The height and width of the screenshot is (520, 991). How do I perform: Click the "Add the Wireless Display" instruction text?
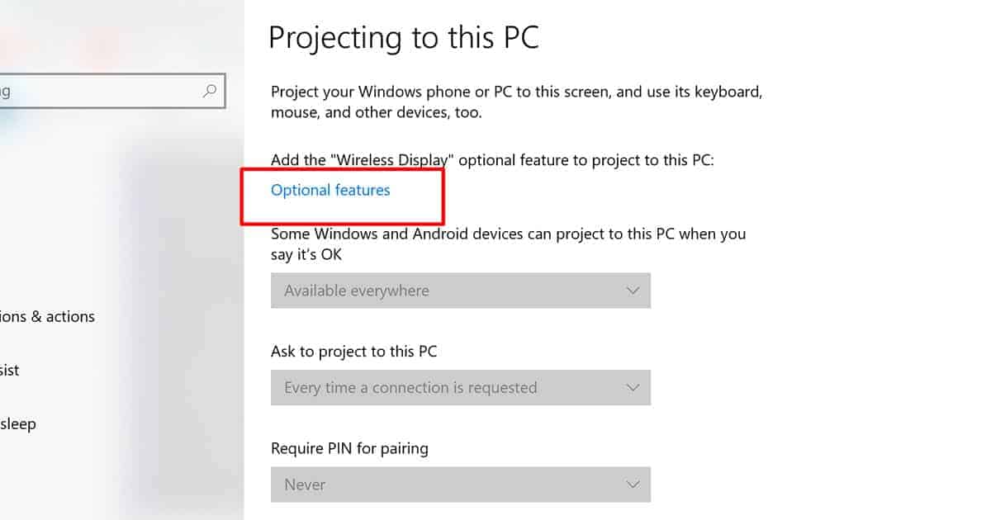(x=492, y=160)
